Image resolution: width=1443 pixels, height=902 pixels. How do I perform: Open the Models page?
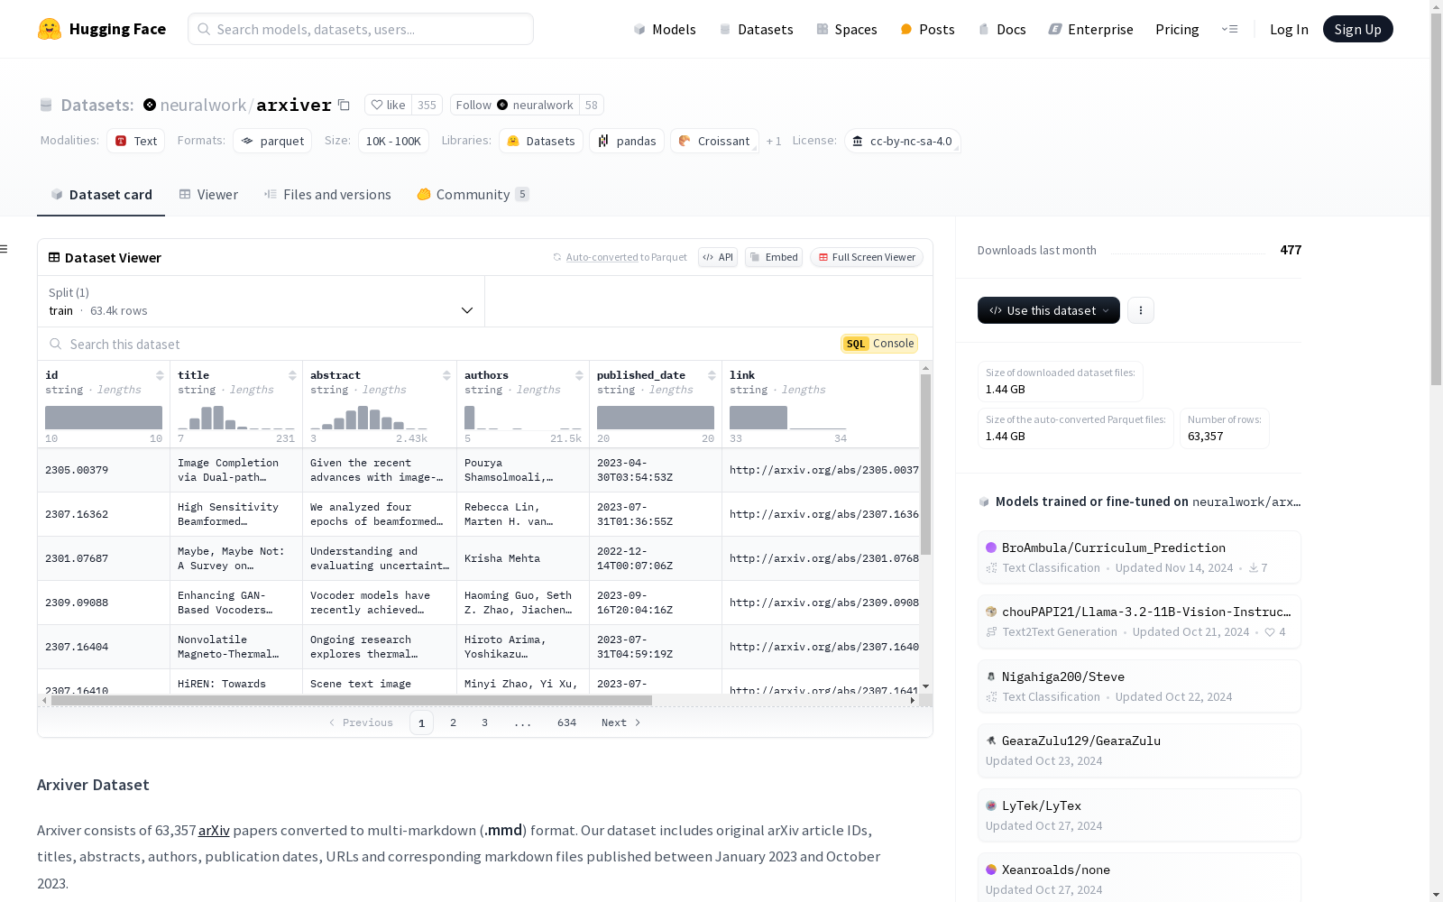(665, 29)
